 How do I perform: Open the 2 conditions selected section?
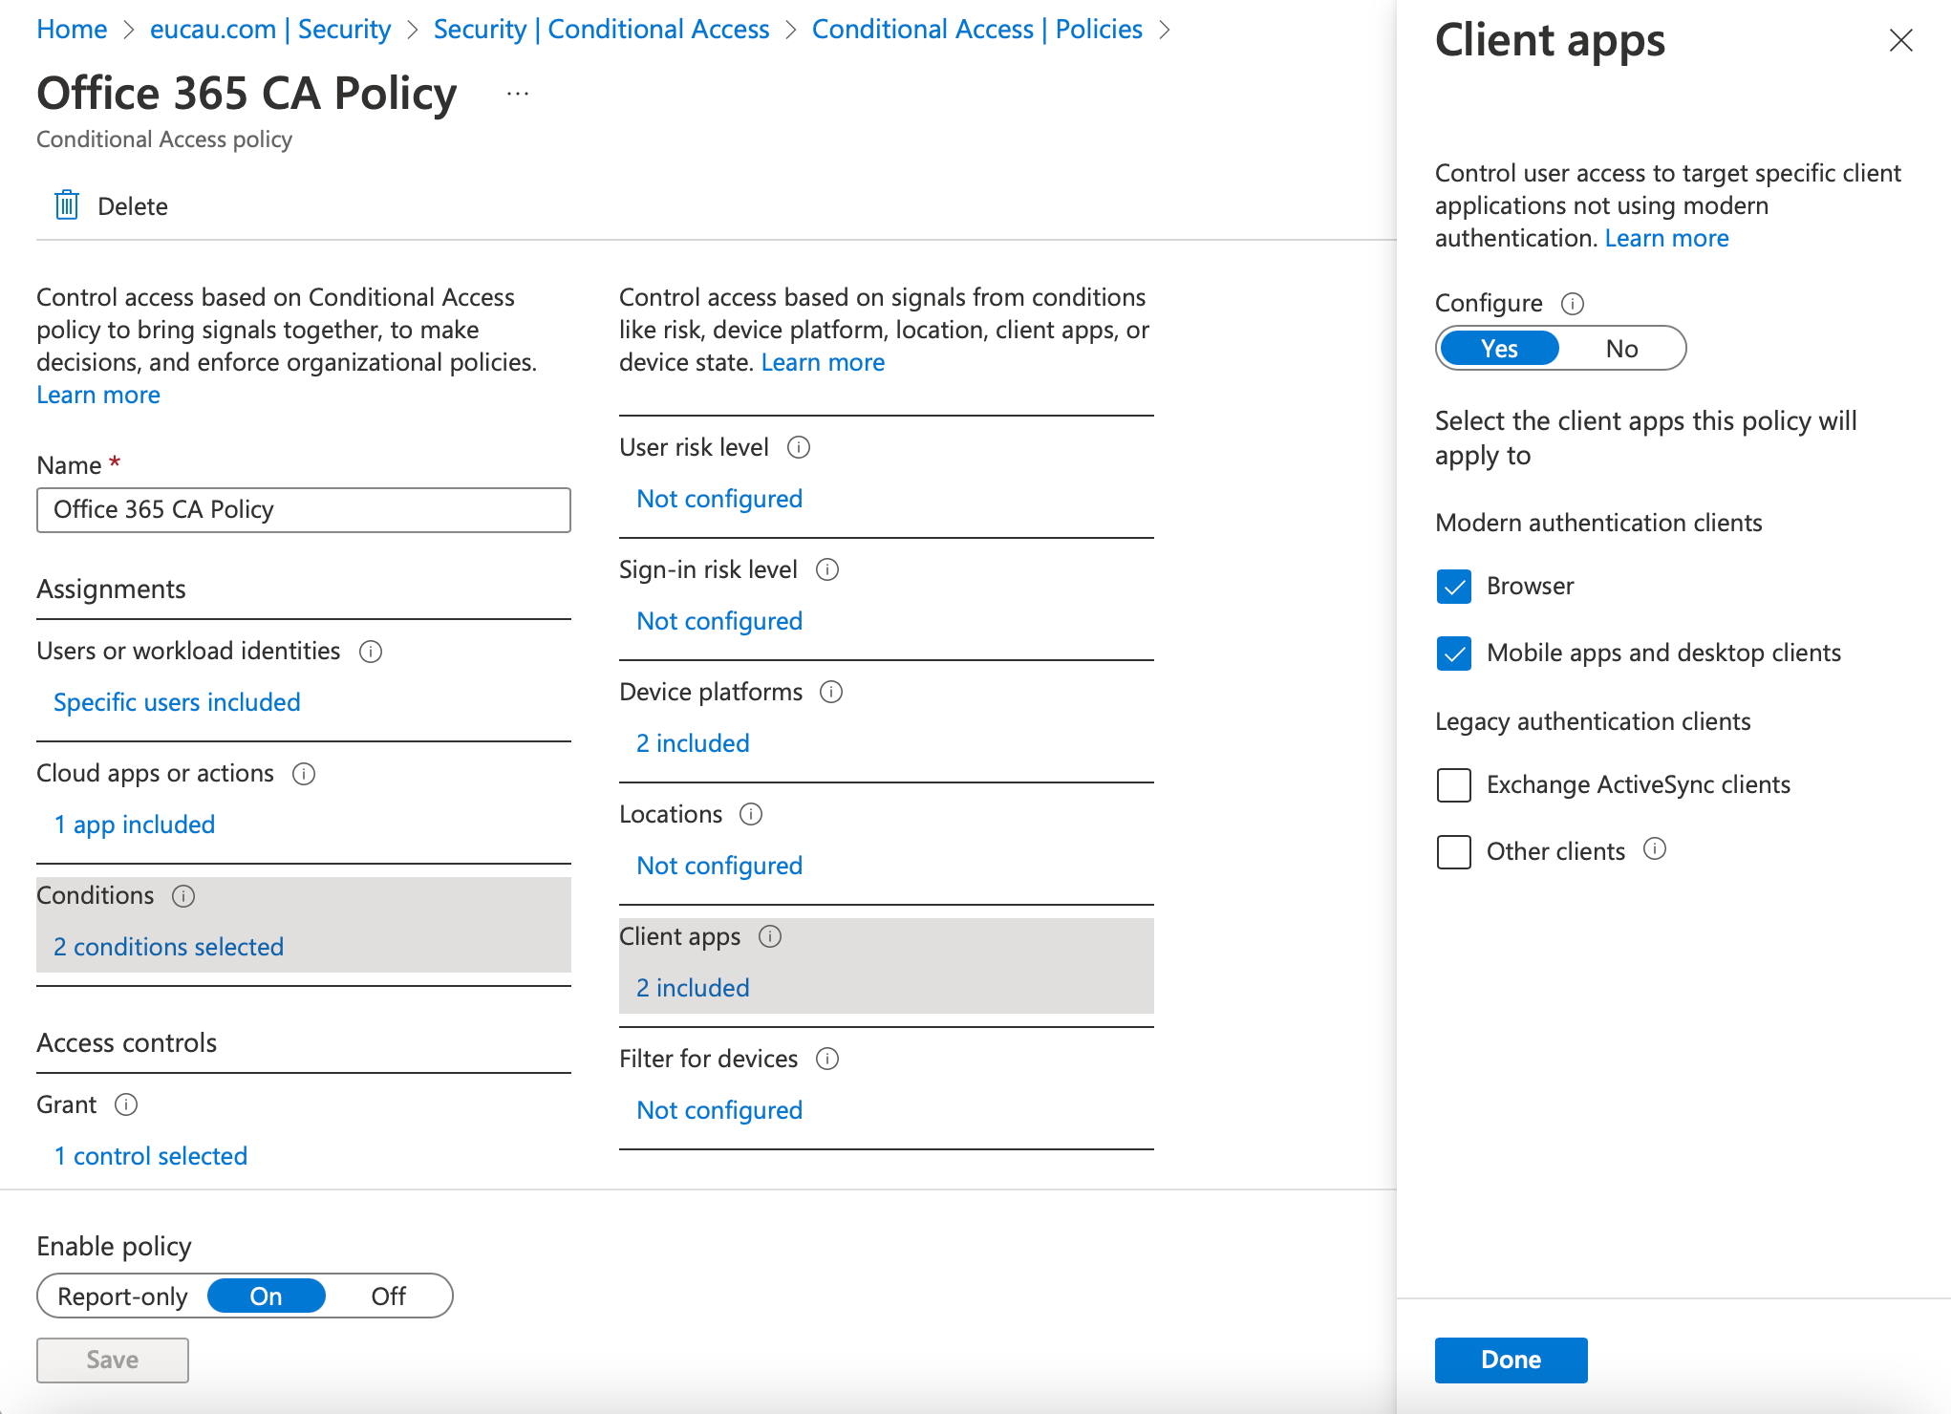168,947
